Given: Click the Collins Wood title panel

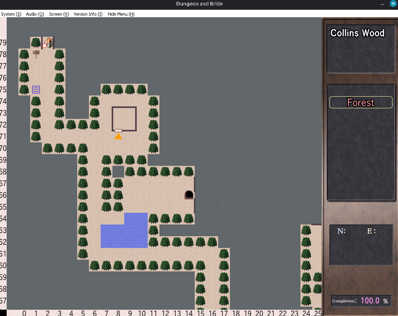Looking at the screenshot, I should pos(360,49).
